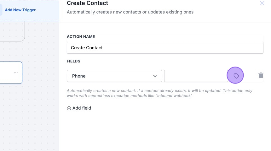Close the Create Contact panel
This screenshot has width=271, height=151.
[262, 3]
